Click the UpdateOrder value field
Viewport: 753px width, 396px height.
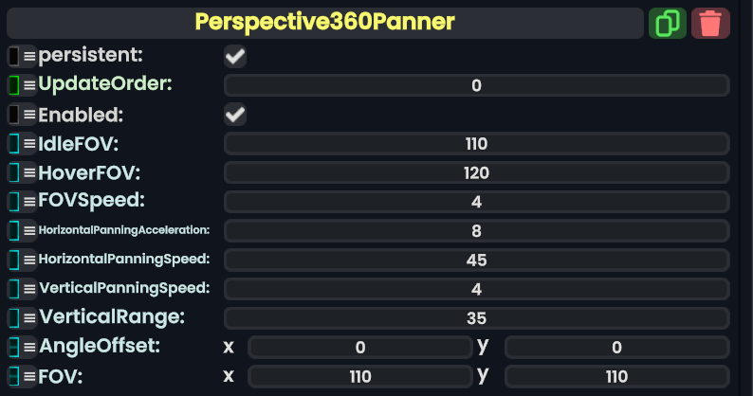pyautogui.click(x=476, y=86)
